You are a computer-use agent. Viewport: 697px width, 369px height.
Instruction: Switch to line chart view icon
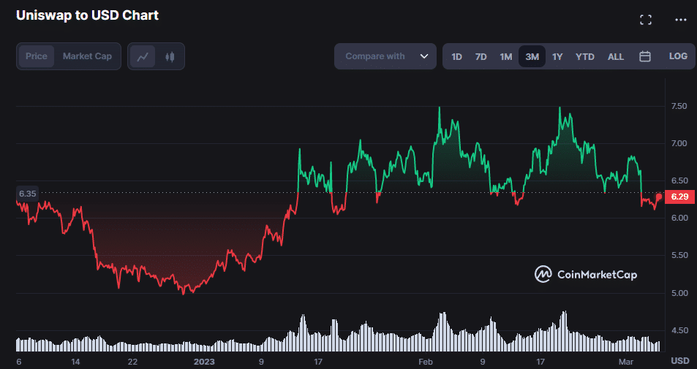(143, 56)
